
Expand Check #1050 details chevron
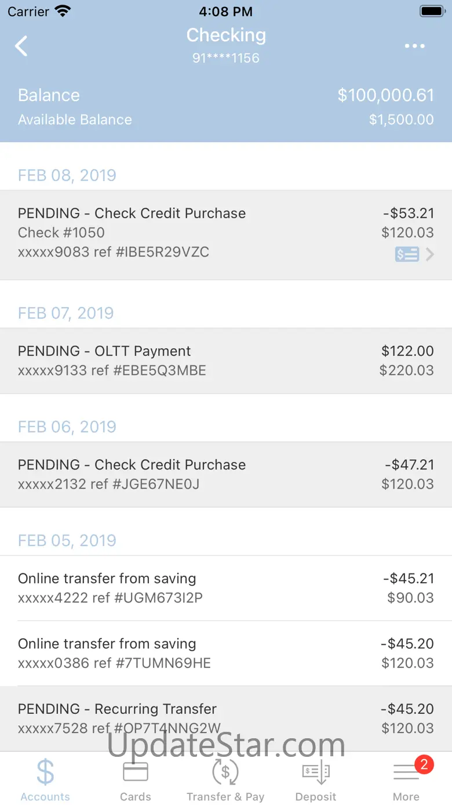point(430,254)
